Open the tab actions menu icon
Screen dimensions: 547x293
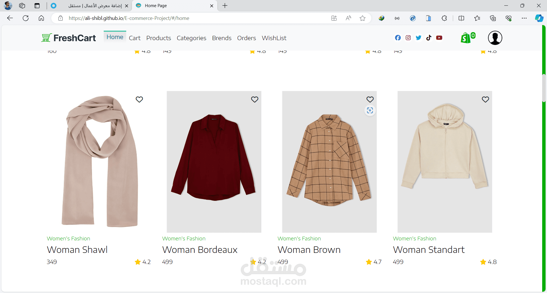(x=37, y=6)
